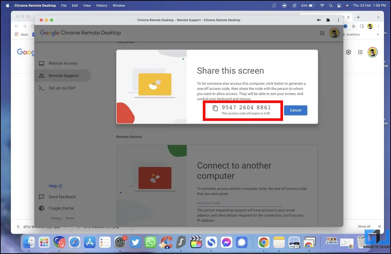Open Spotlight search in the menu bar

coord(331,6)
